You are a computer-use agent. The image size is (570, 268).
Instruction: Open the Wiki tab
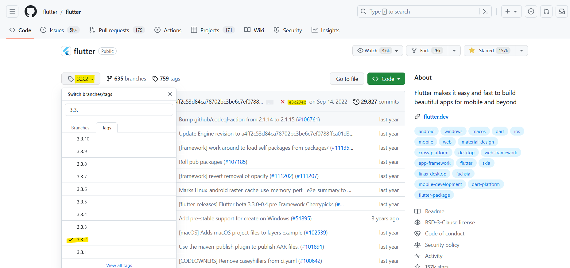click(x=254, y=30)
